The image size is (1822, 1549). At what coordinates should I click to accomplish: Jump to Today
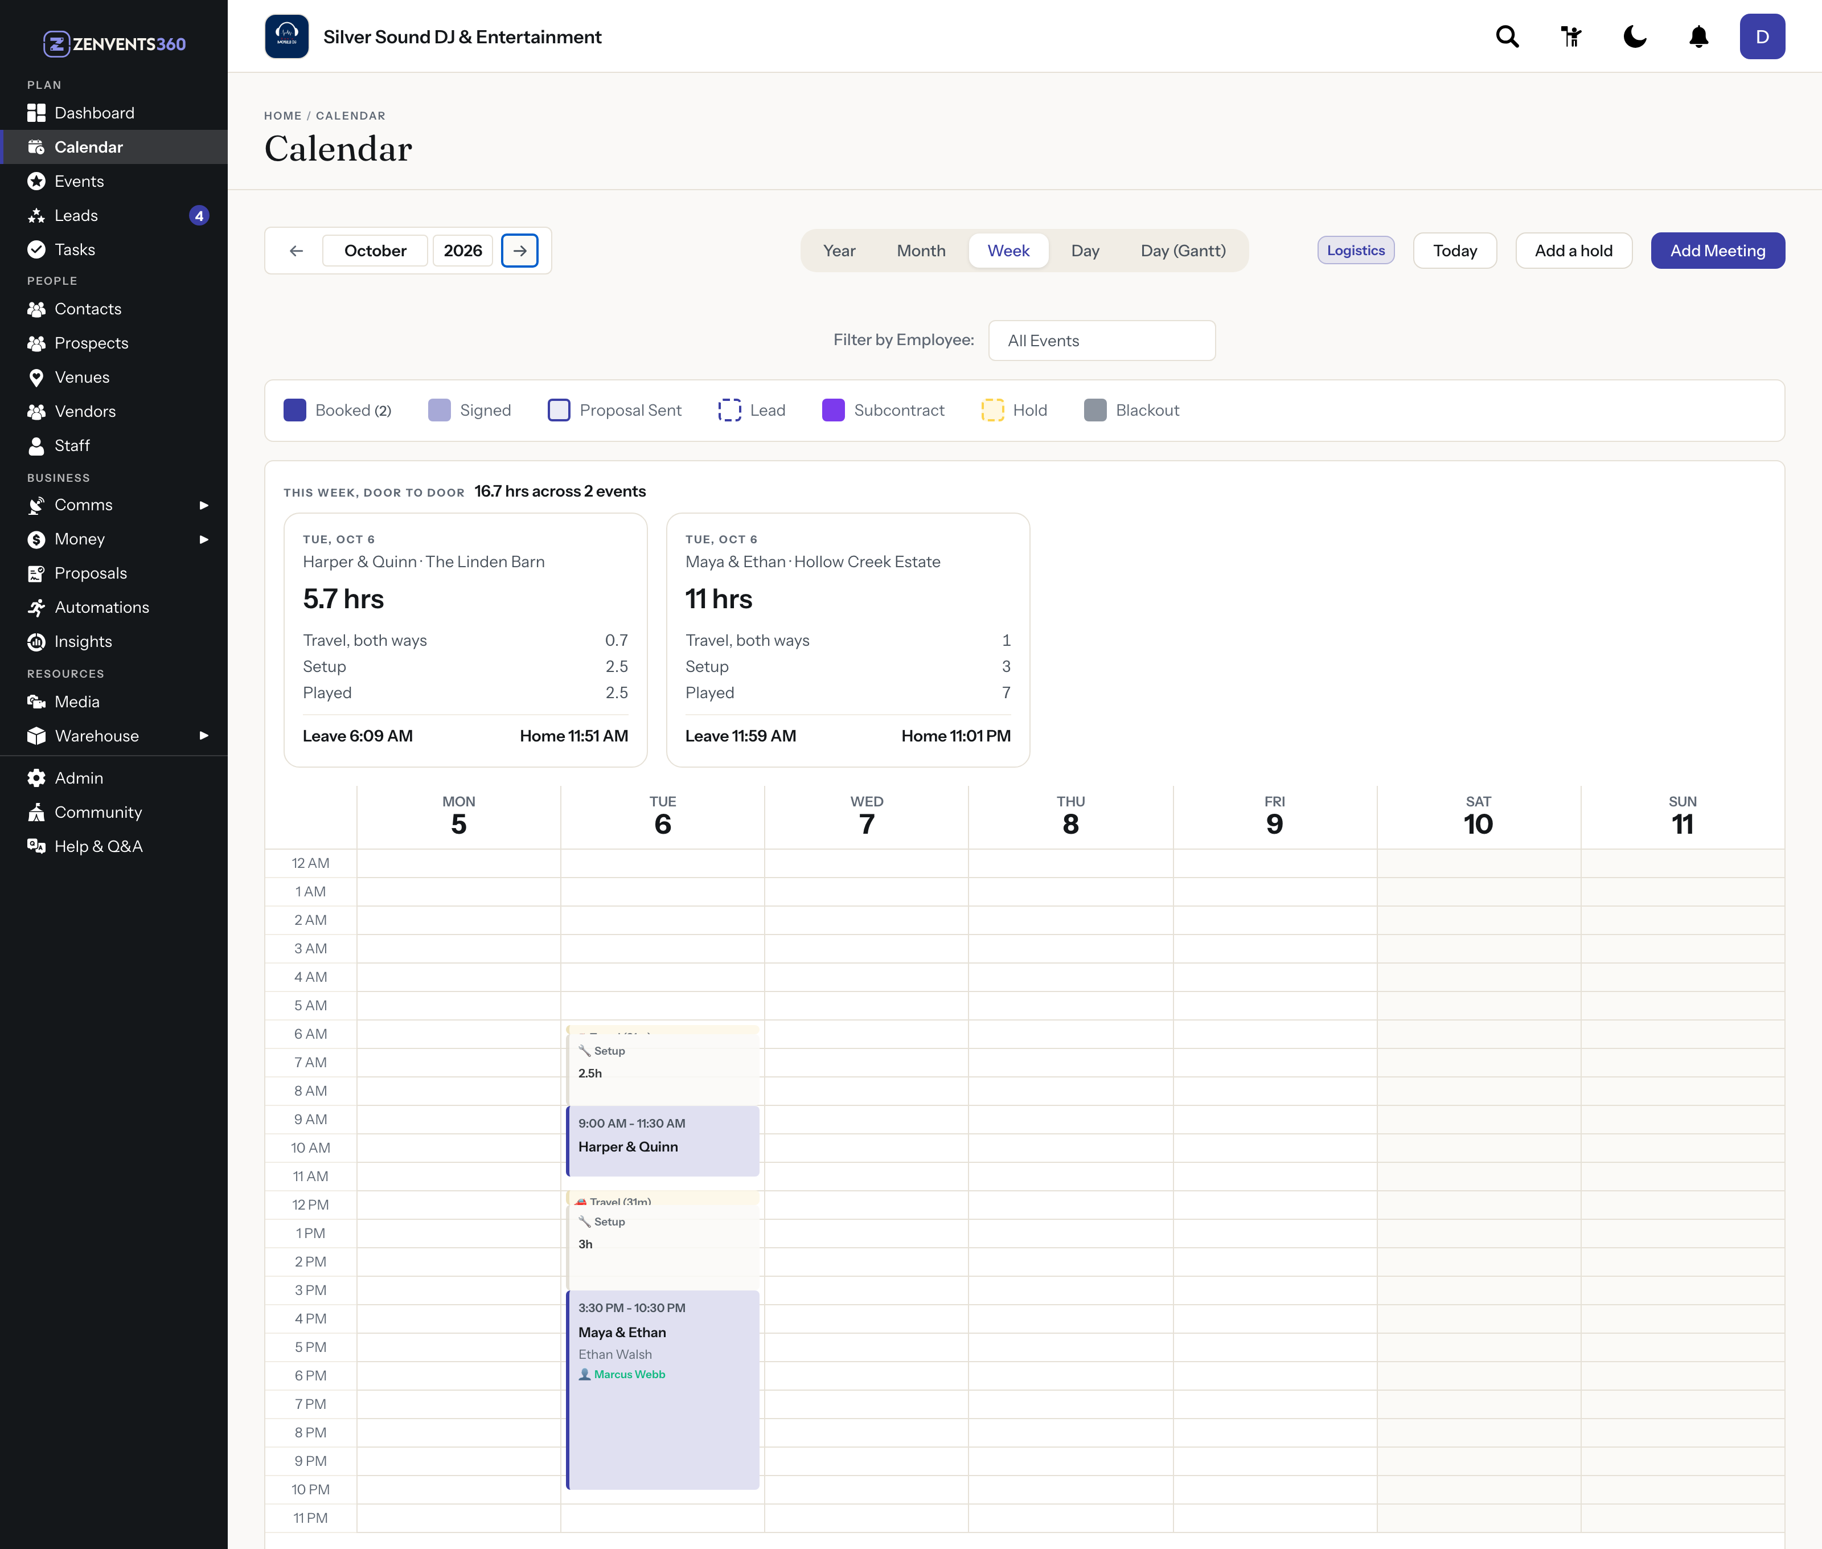coord(1454,250)
